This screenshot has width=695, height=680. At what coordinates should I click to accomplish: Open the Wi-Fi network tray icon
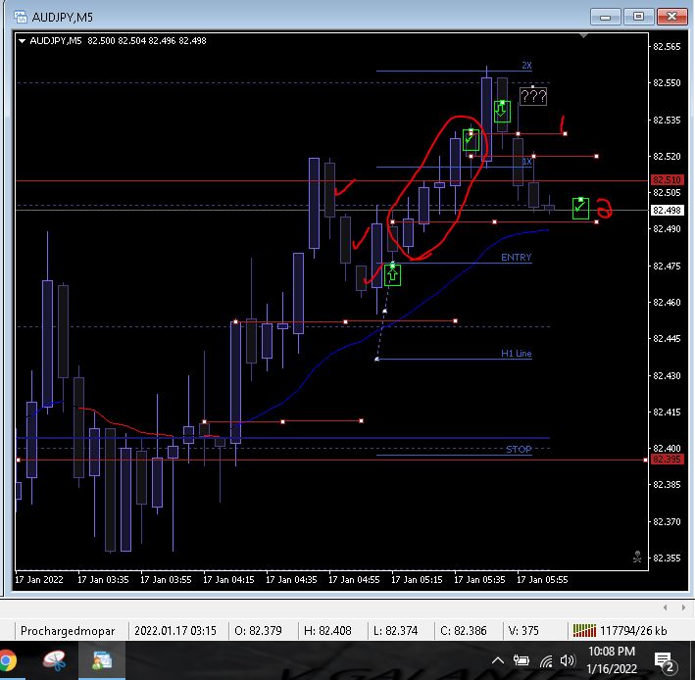pyautogui.click(x=546, y=661)
